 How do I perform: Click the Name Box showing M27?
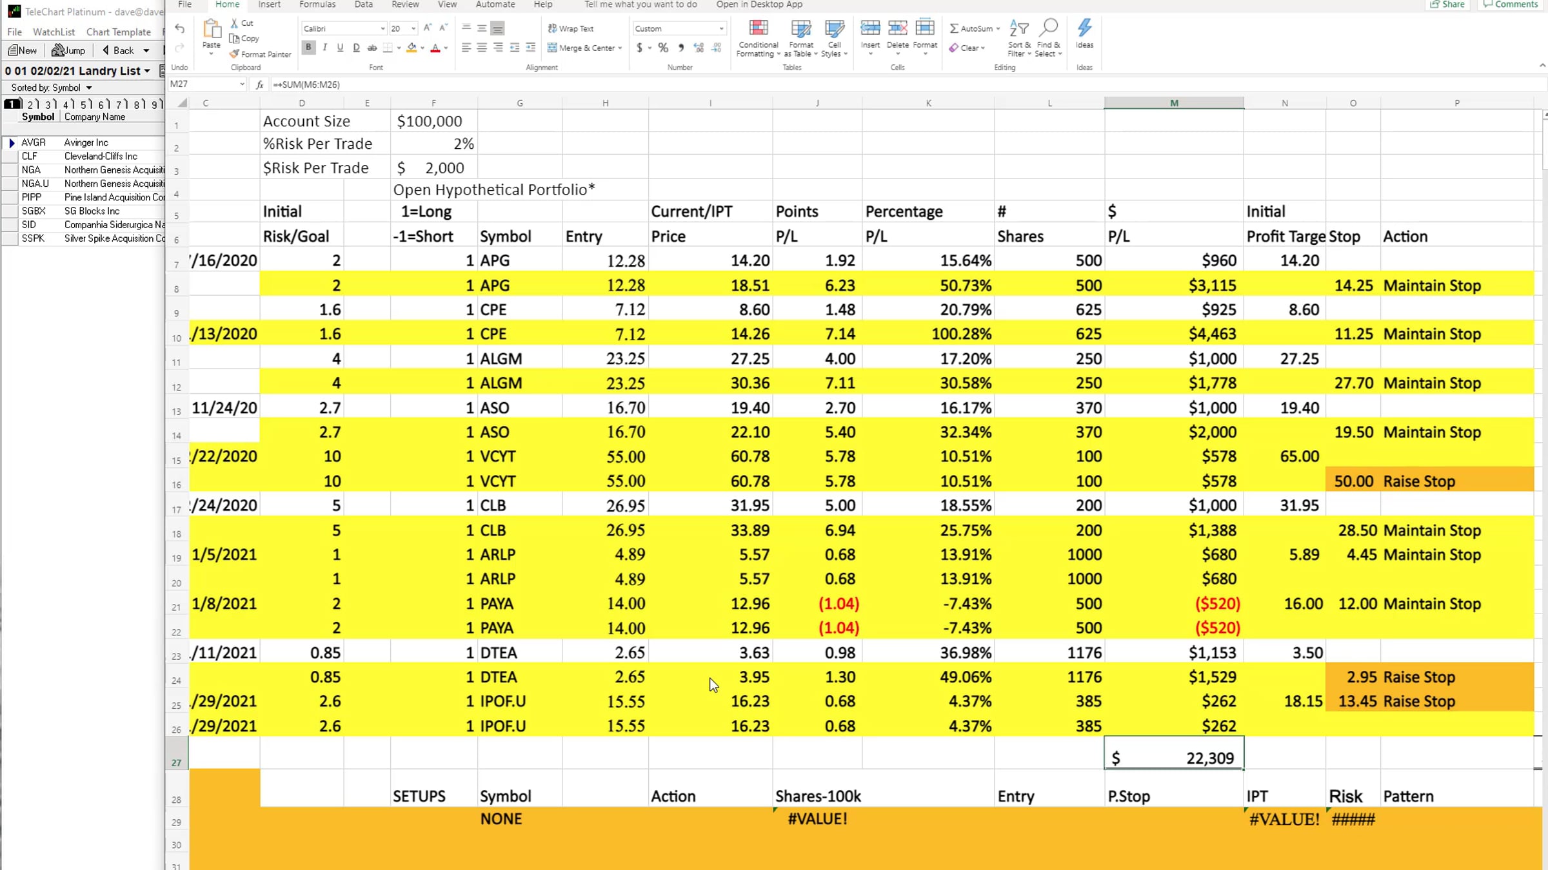206,84
